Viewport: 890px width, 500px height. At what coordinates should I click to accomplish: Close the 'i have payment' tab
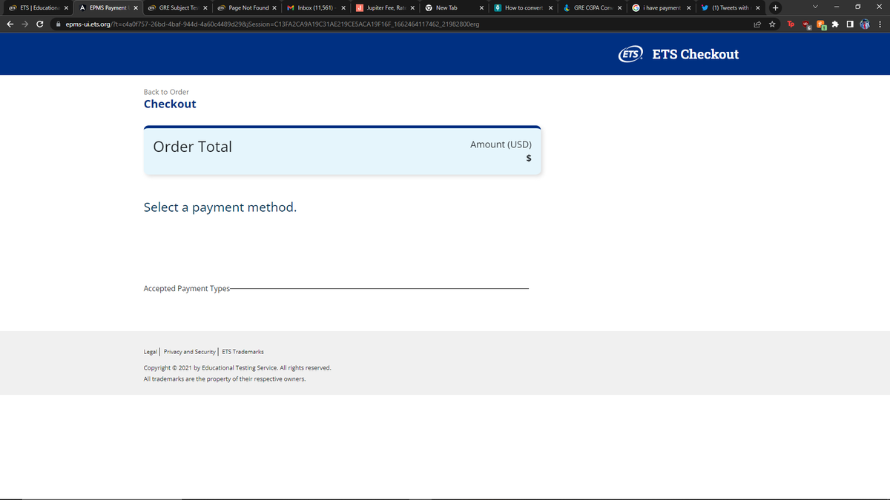[x=689, y=7]
